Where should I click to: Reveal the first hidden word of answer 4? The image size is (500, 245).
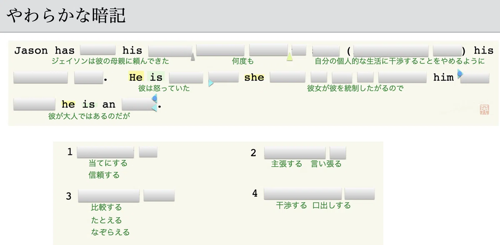[x=303, y=194]
